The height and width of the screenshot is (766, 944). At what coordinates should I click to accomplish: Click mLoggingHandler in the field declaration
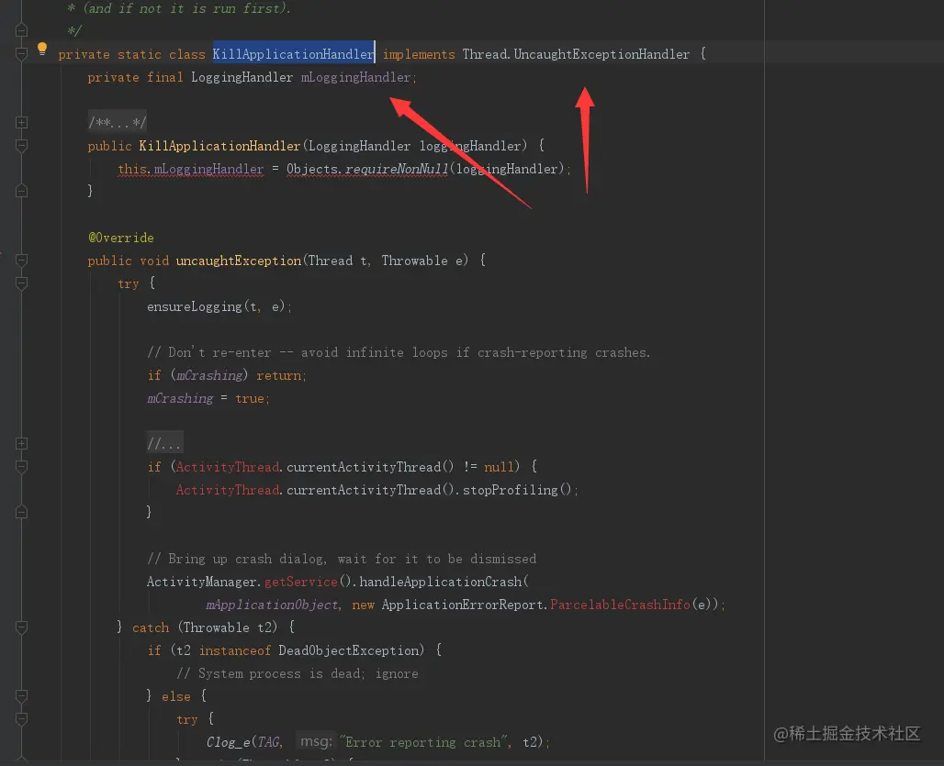click(355, 78)
